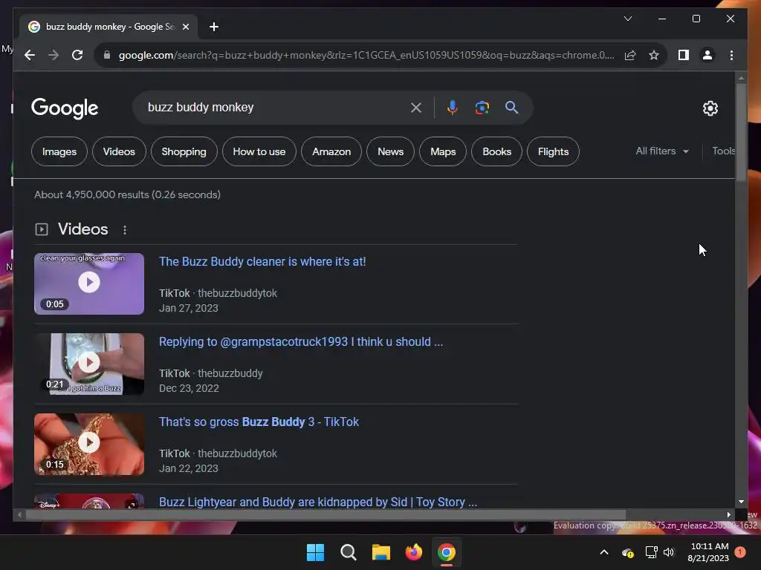Expand the All filters dropdown
Screen dimensions: 761x570
point(662,151)
